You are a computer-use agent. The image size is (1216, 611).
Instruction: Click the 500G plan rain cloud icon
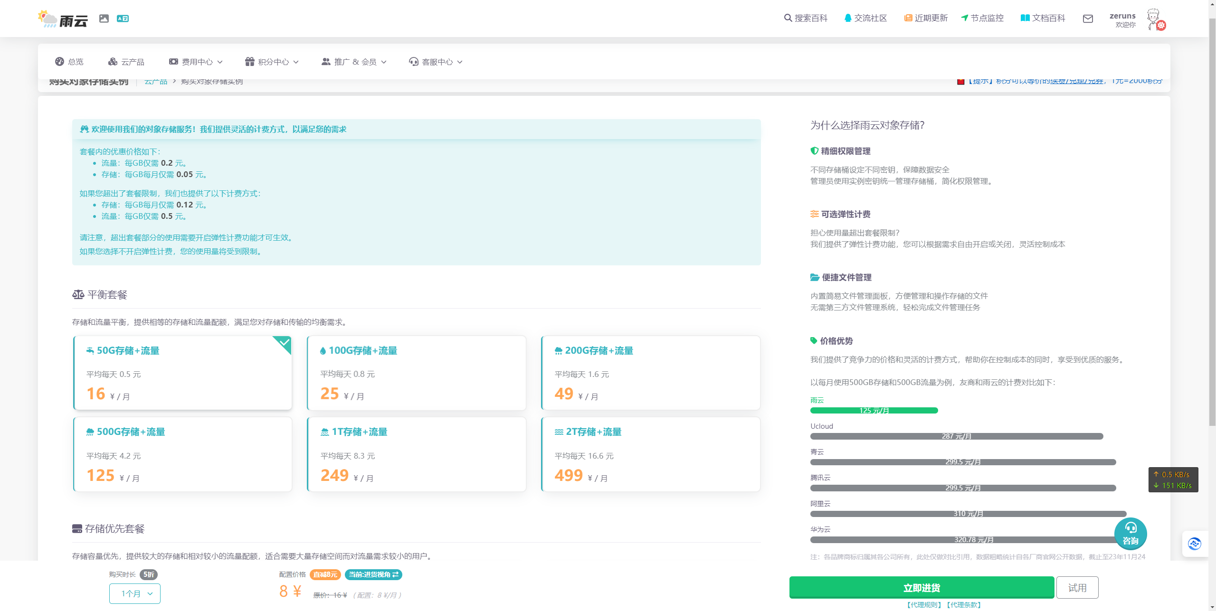(x=90, y=432)
